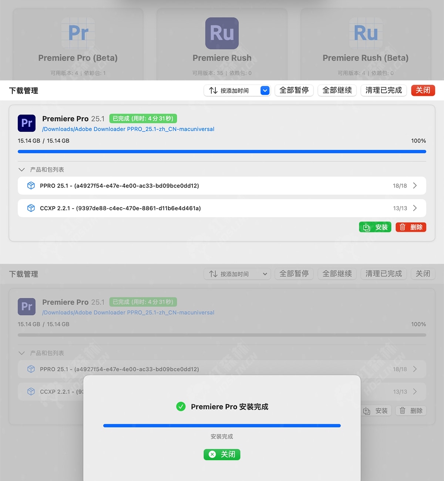Click the green 关闭 button in install dialog
This screenshot has width=444, height=481.
222,454
